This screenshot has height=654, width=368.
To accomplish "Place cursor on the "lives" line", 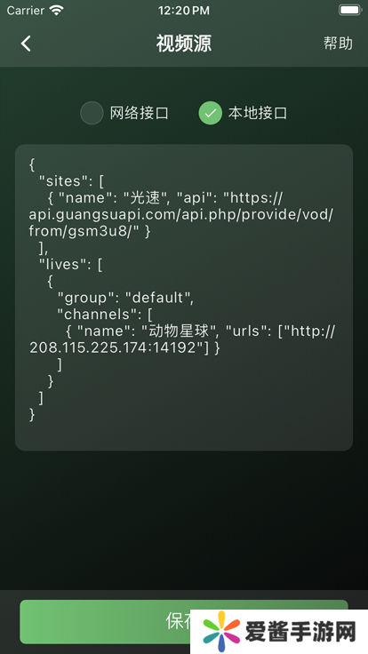I will (70, 265).
